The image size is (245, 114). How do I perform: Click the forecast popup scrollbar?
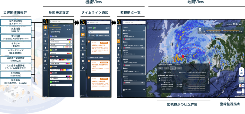208,81
